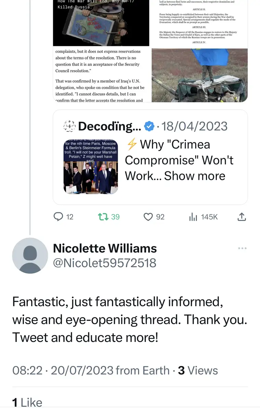Open view analytics bar chart icon

(193, 217)
